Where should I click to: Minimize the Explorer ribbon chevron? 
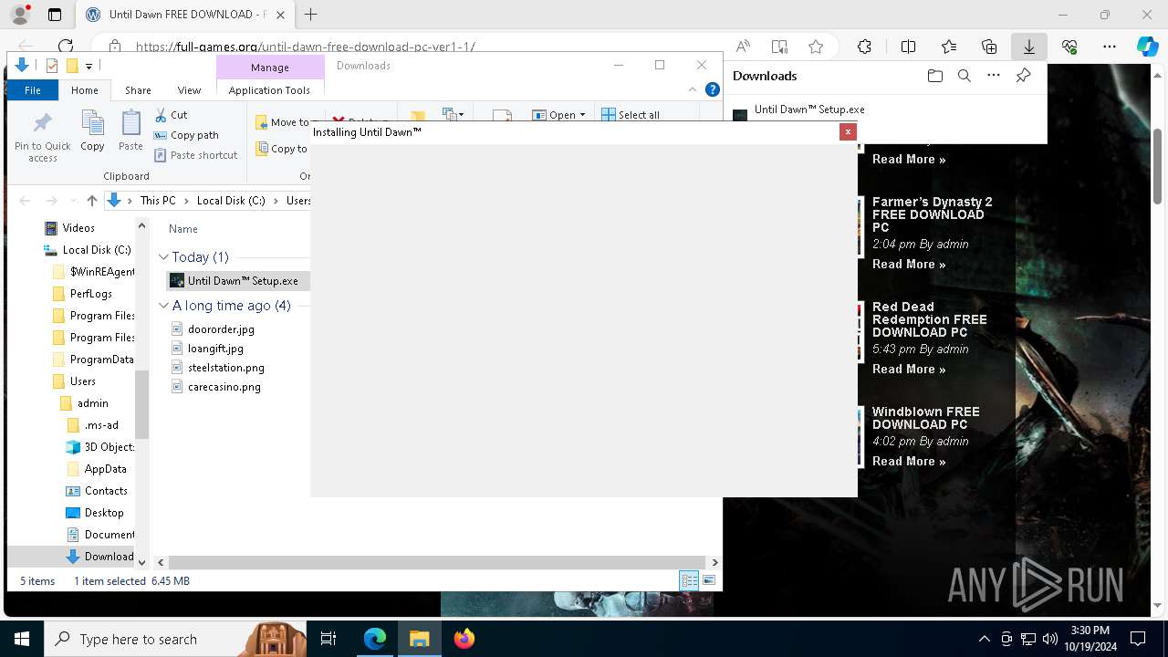tap(693, 90)
